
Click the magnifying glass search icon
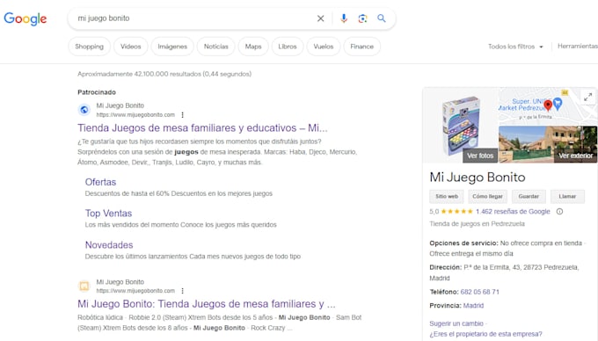tap(382, 18)
